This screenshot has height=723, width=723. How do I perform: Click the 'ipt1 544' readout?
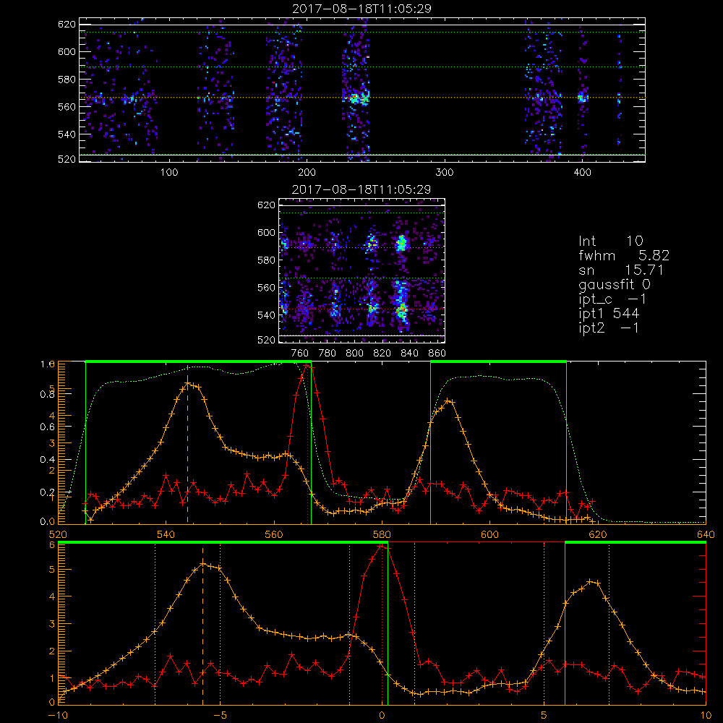[609, 314]
